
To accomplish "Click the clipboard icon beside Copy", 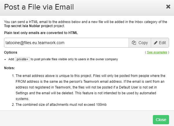I will pos(134,43).
